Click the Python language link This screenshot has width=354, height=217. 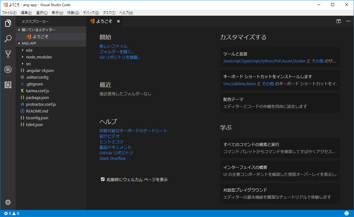pyautogui.click(x=267, y=61)
